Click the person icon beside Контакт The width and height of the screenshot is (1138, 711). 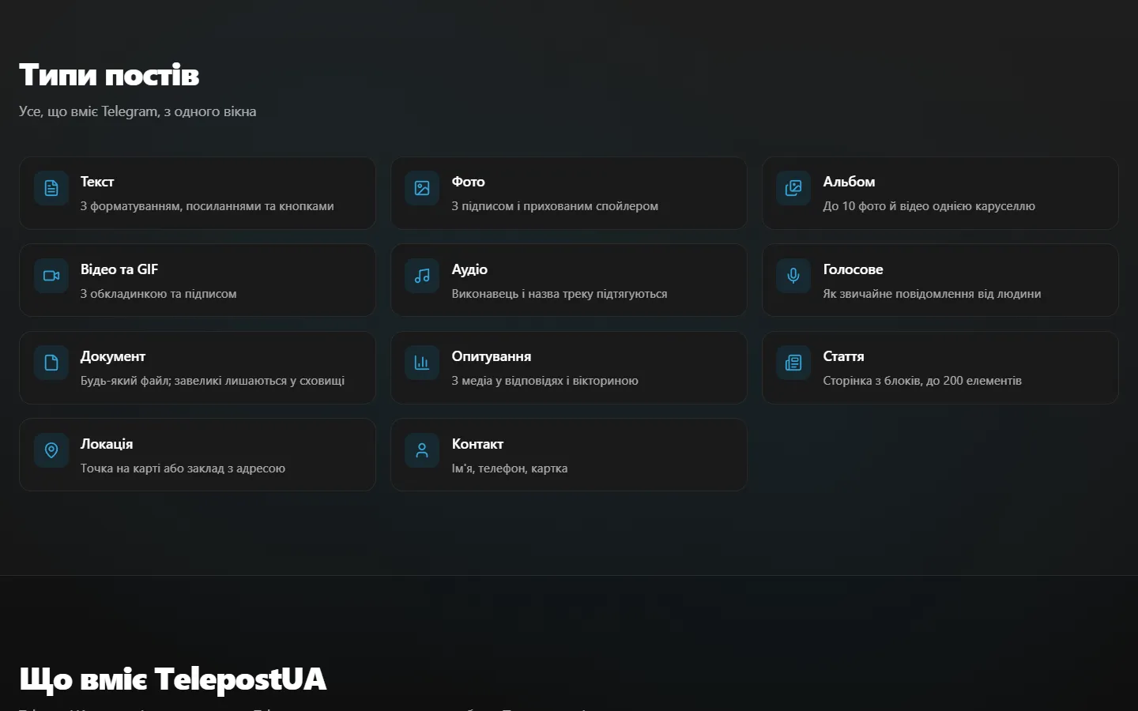click(x=422, y=450)
